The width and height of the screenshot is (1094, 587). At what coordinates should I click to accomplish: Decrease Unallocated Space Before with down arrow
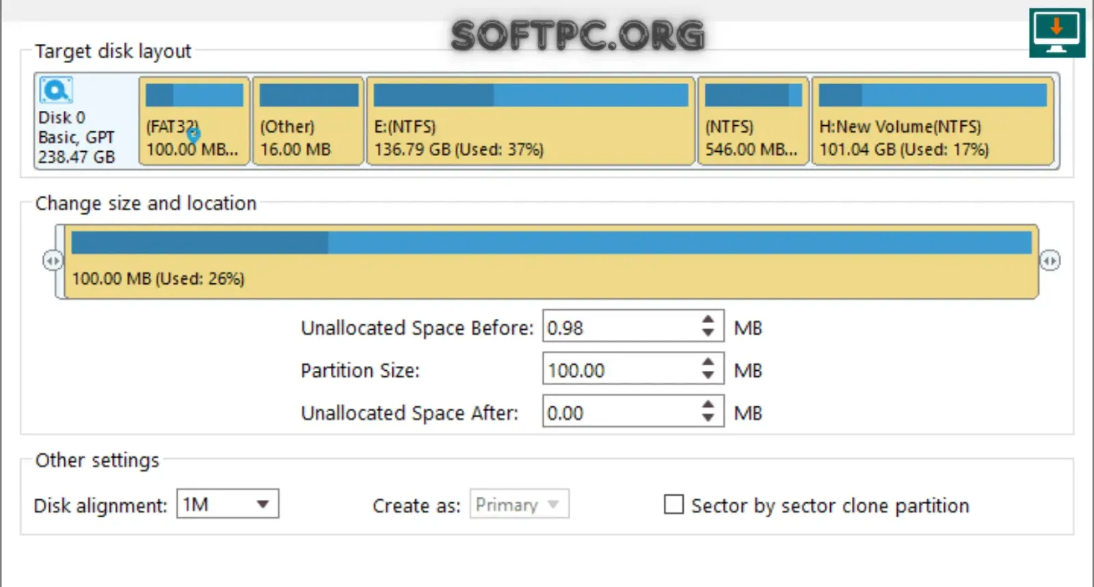tap(708, 333)
